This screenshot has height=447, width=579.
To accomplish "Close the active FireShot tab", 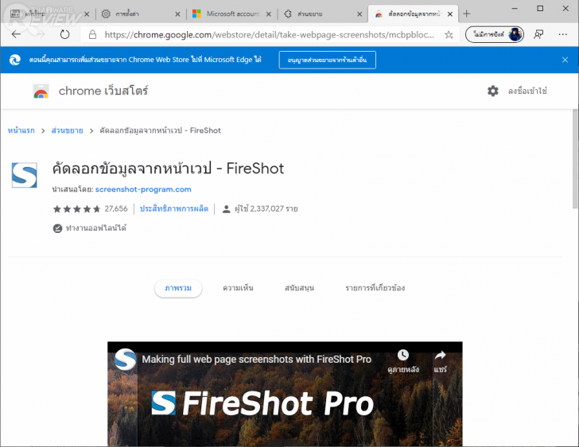I will coord(450,14).
